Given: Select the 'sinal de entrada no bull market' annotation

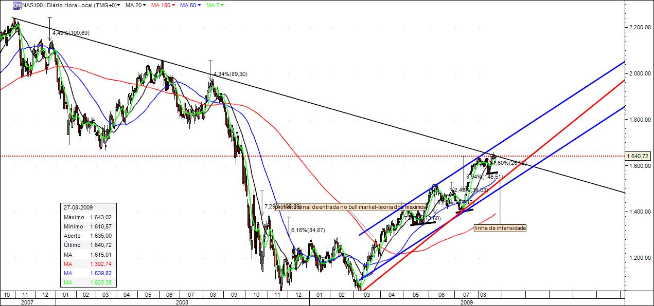Looking at the screenshot, I should coord(350,207).
